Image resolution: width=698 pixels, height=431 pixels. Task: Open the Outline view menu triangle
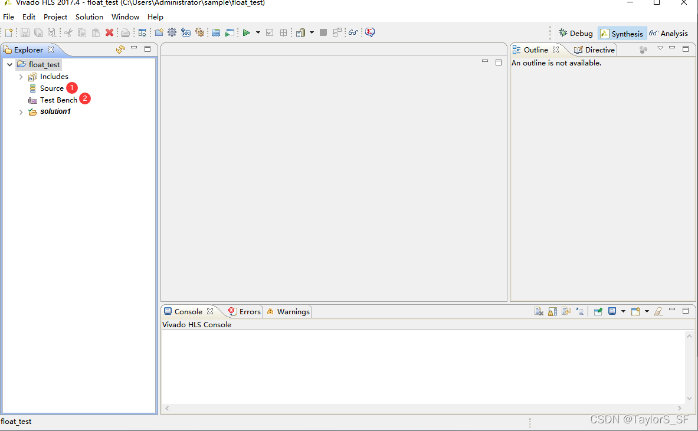coord(660,48)
